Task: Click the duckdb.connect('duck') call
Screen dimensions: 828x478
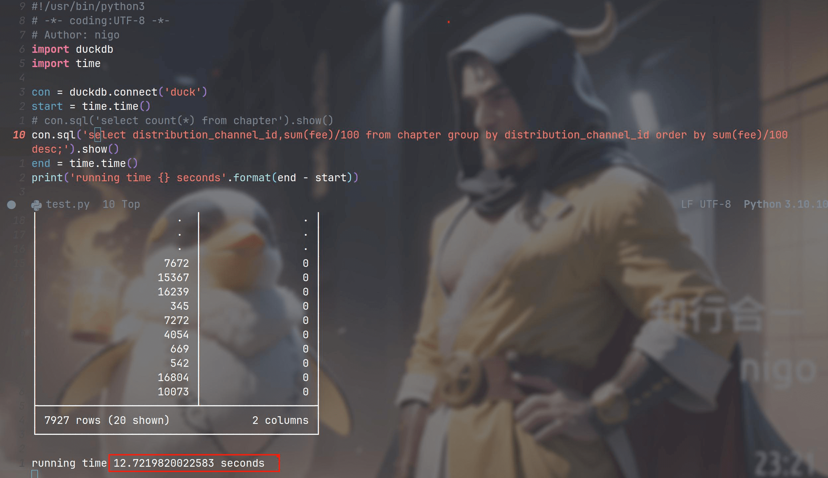Action: tap(138, 92)
